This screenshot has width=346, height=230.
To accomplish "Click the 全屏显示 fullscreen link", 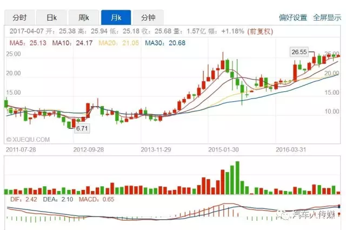I will click(x=327, y=17).
